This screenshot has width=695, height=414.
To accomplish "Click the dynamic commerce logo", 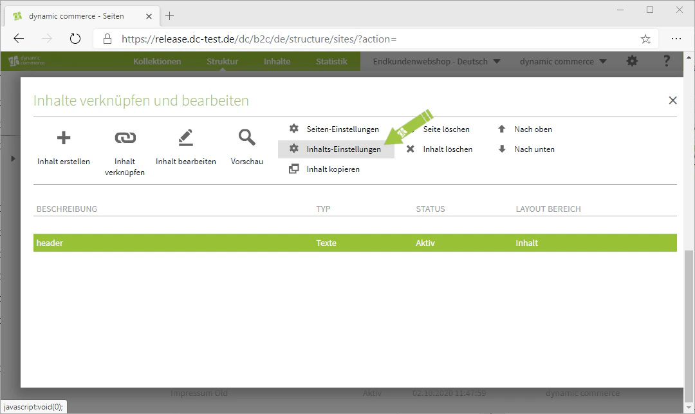I will 26,61.
